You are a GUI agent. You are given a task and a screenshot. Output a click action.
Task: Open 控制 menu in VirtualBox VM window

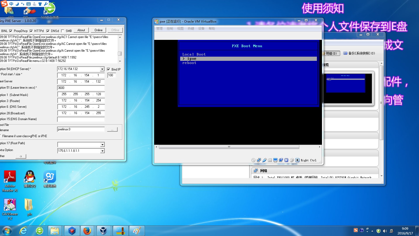tap(170, 29)
